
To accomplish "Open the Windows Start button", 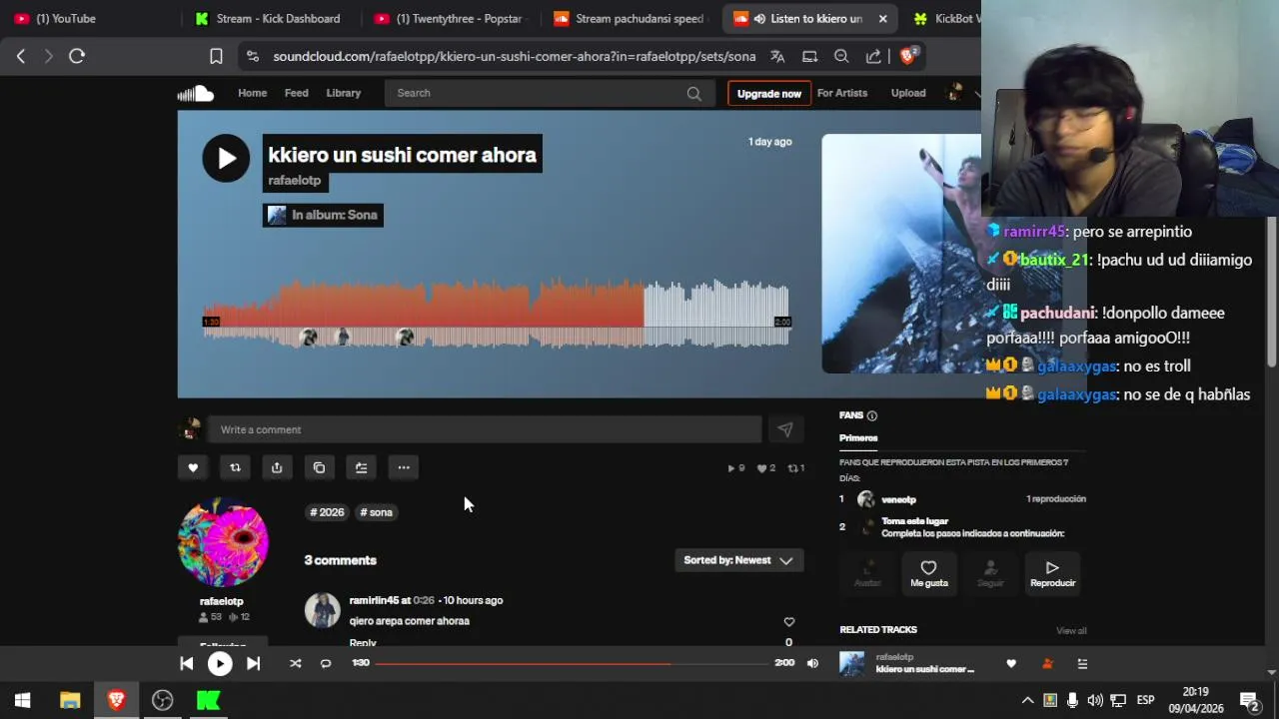I will point(22,700).
